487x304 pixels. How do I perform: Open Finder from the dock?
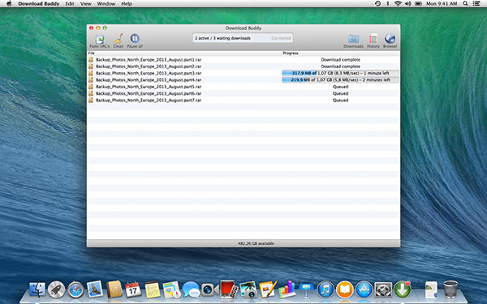(x=37, y=289)
